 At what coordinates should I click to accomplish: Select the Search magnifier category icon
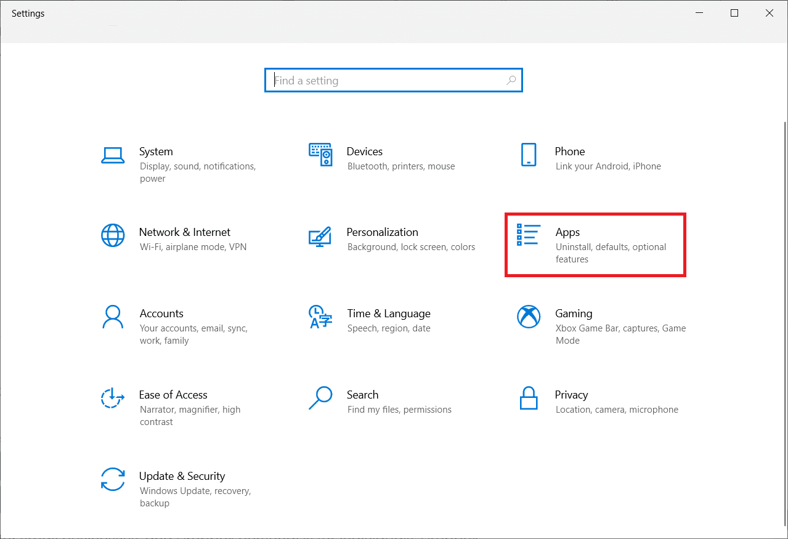tap(320, 398)
